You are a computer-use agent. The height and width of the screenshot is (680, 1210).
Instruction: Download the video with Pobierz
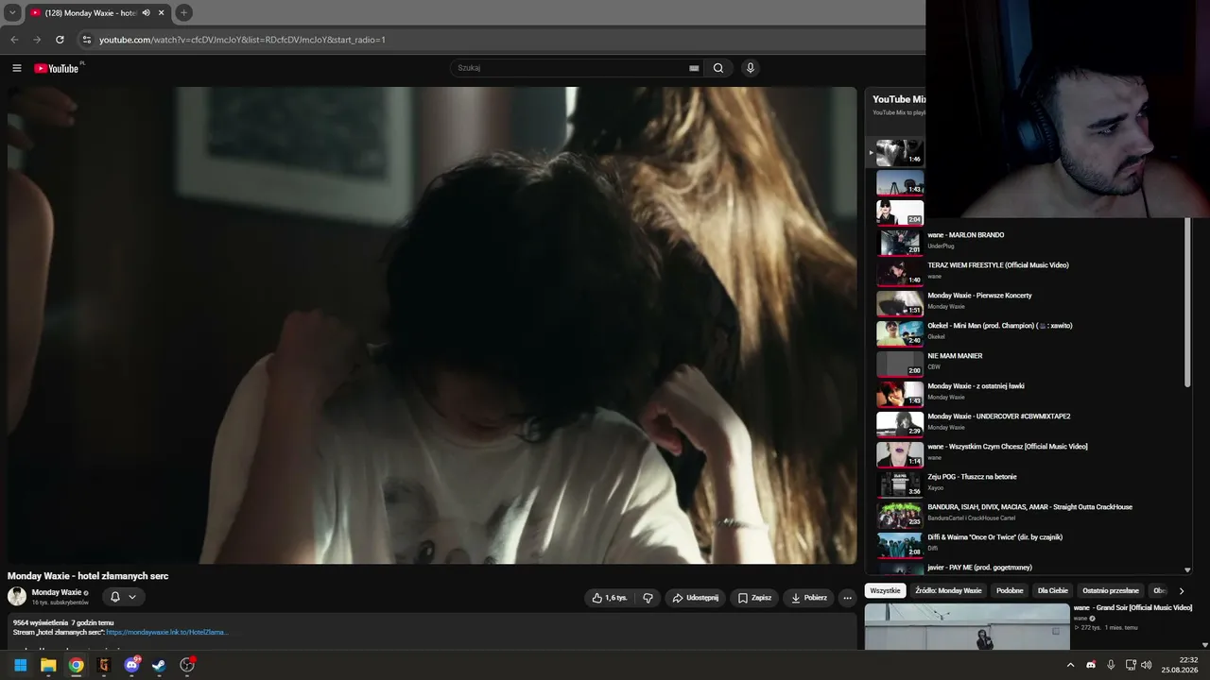[x=809, y=598]
